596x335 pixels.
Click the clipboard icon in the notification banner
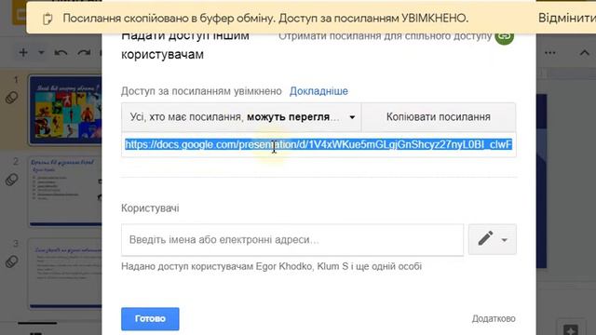47,19
